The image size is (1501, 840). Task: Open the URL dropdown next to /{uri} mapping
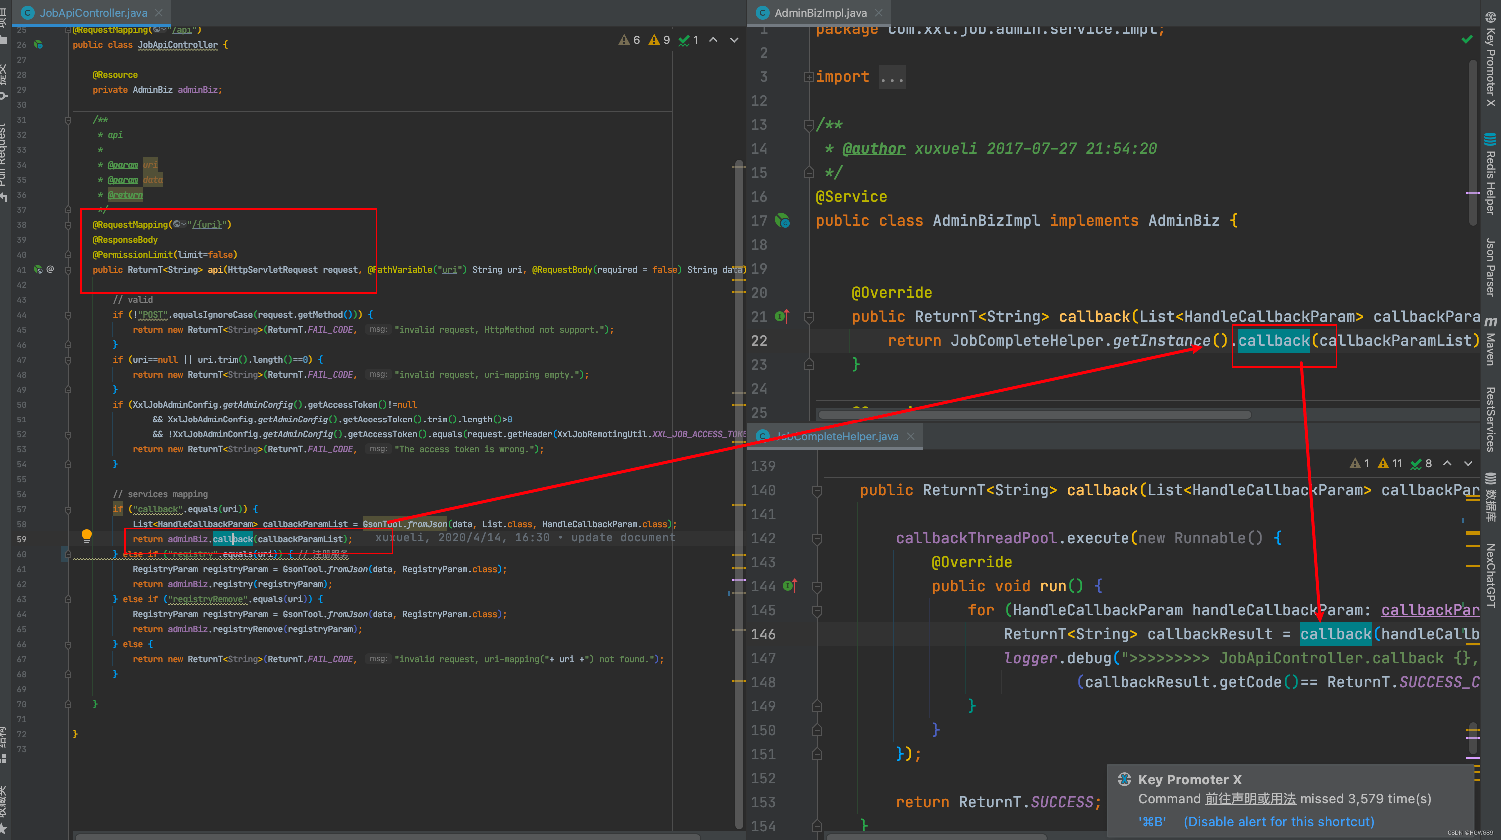(x=180, y=224)
